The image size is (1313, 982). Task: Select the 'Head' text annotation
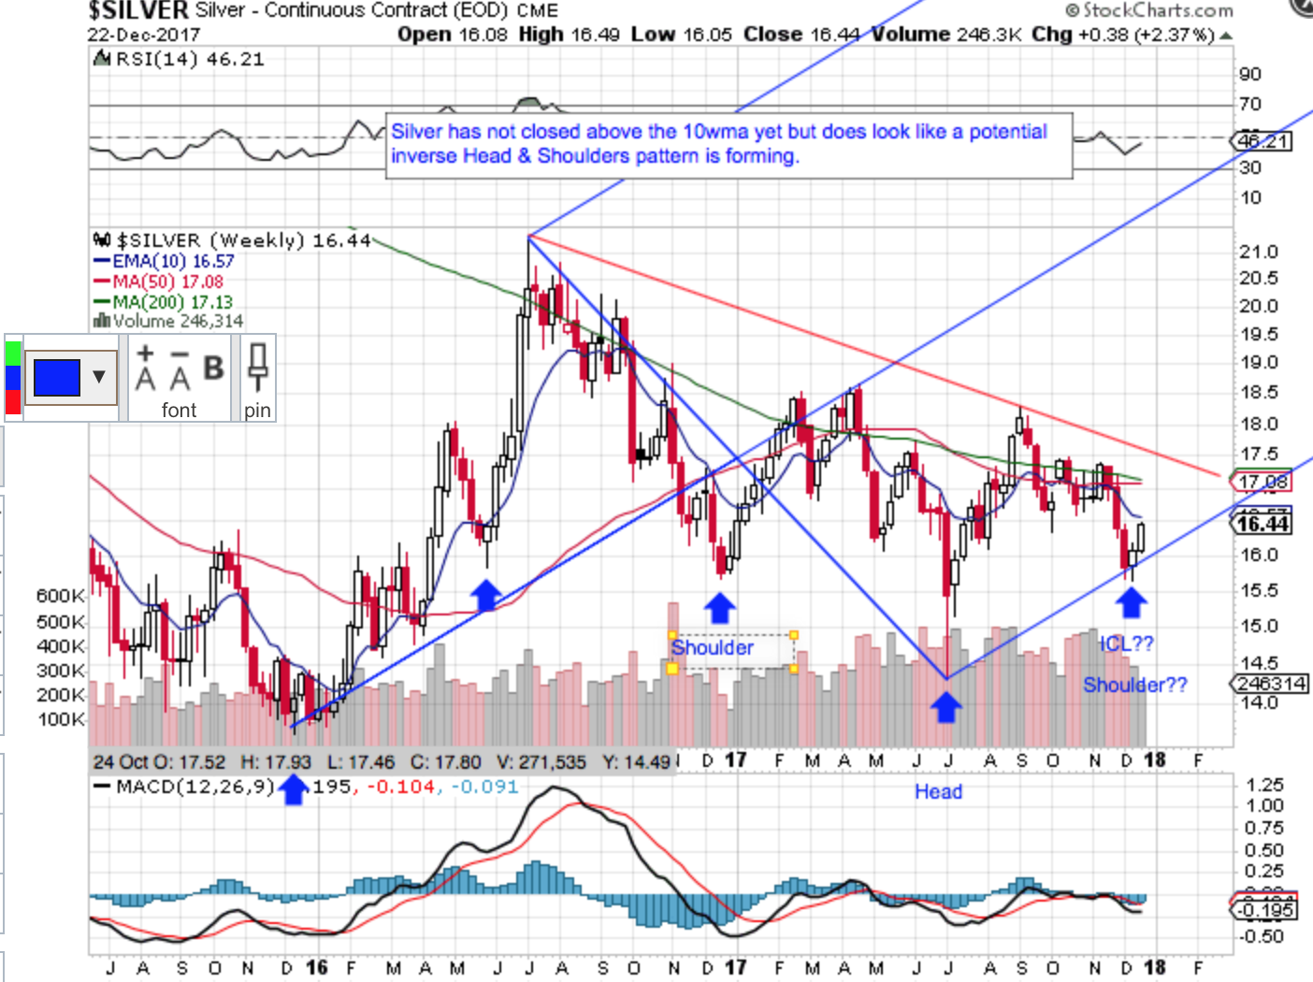coord(938,792)
